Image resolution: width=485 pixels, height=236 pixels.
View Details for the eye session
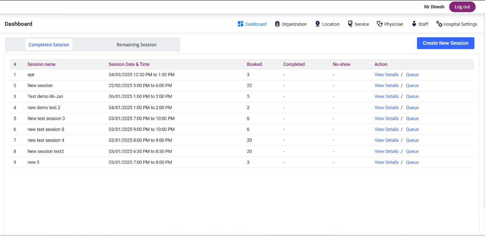coord(386,75)
